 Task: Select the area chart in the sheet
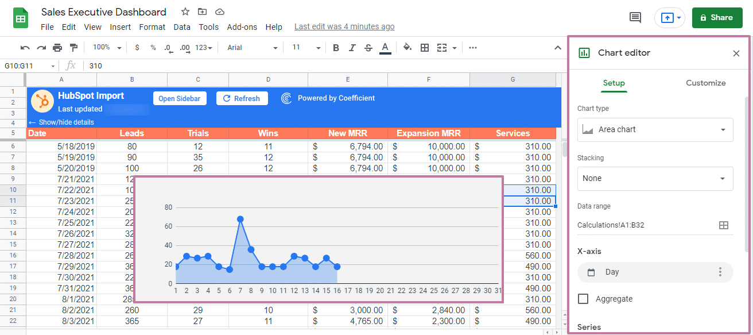pos(318,239)
